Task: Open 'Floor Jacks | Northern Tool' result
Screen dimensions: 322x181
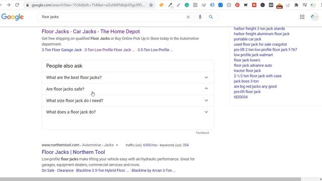Action: pyautogui.click(x=73, y=152)
